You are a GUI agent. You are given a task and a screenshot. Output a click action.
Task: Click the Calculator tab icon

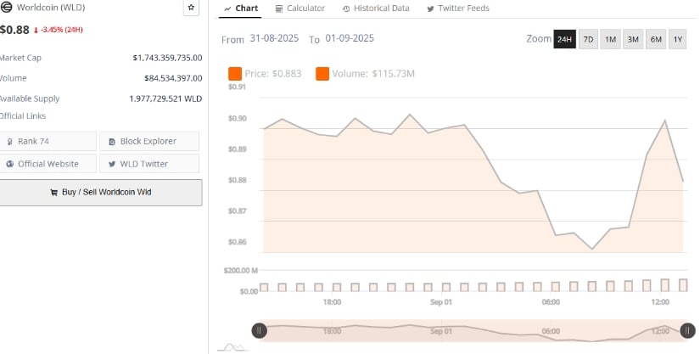click(x=279, y=9)
